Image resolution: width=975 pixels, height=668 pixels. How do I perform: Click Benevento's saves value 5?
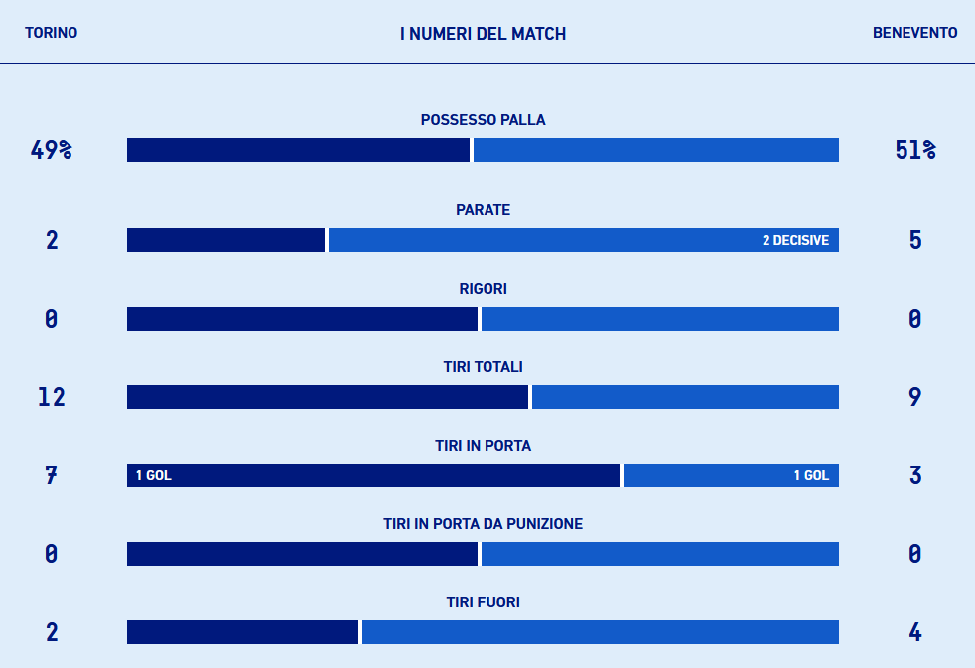click(x=914, y=240)
